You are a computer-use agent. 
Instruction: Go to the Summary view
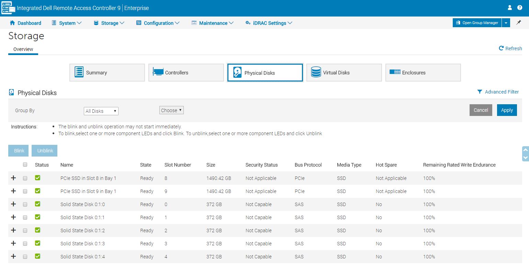click(x=107, y=73)
